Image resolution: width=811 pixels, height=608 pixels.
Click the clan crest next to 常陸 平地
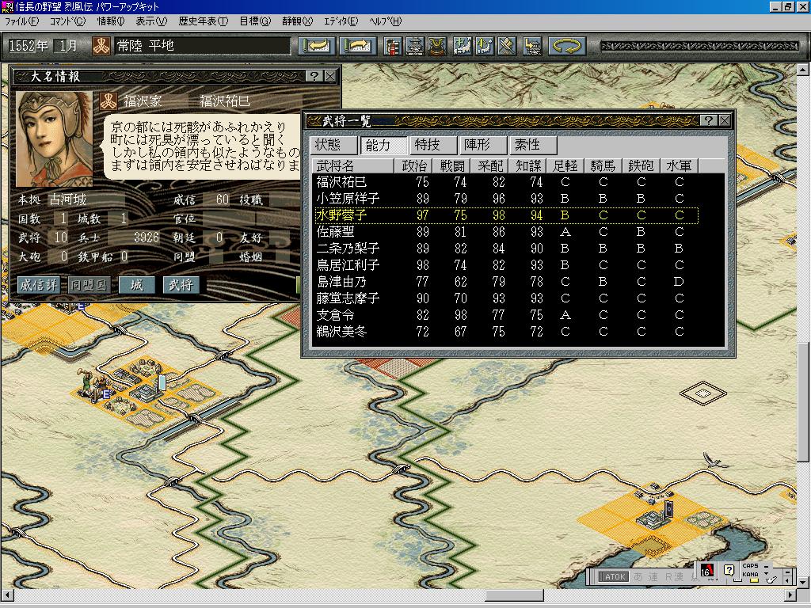point(101,45)
